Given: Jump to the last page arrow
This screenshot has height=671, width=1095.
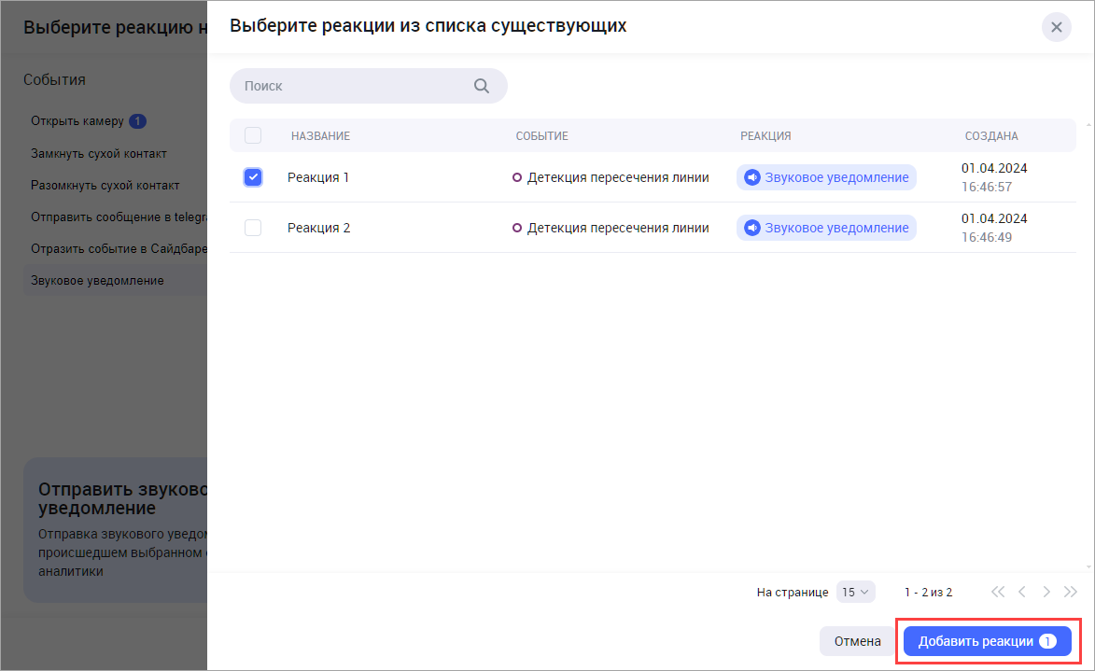Looking at the screenshot, I should pyautogui.click(x=1071, y=592).
